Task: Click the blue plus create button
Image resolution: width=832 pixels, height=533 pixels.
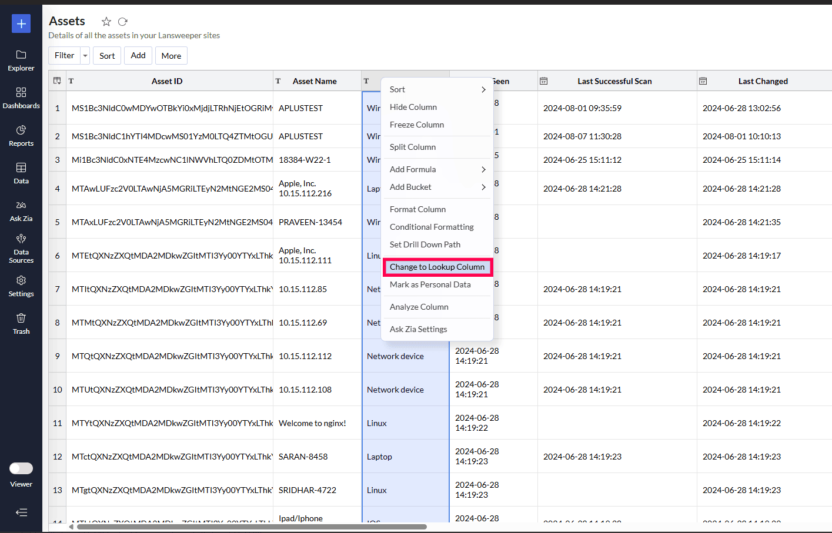Action: click(21, 24)
